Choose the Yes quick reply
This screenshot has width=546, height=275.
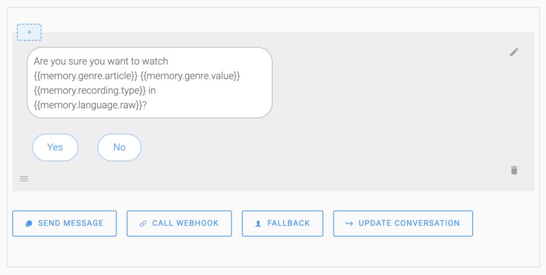coord(55,147)
